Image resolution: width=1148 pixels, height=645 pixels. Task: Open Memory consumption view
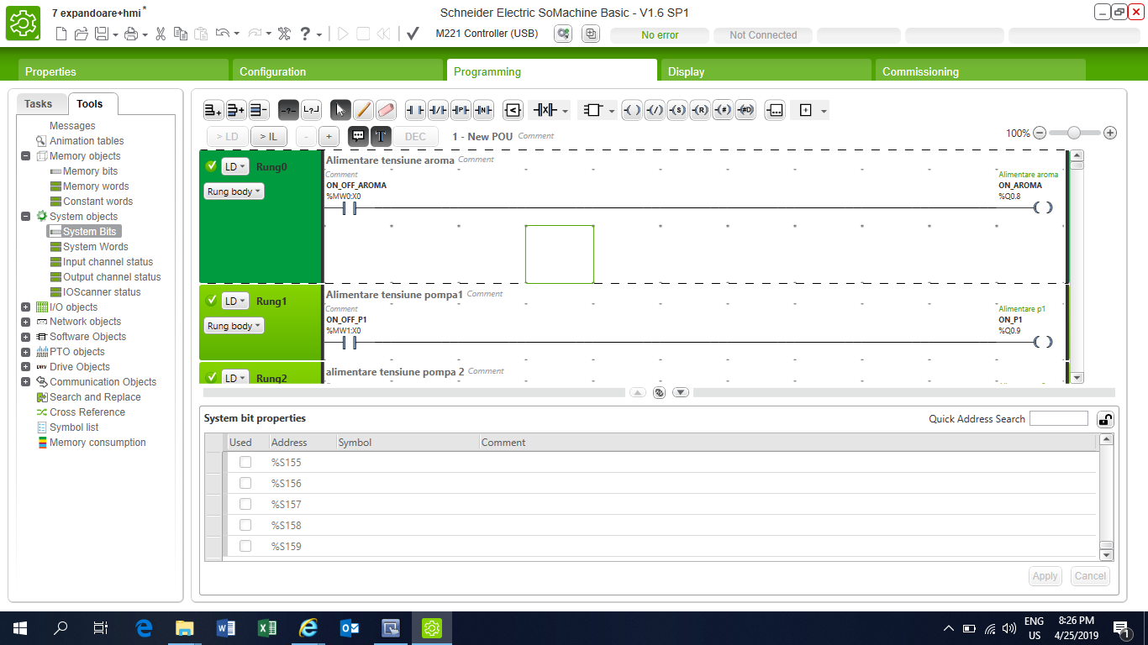pyautogui.click(x=97, y=443)
